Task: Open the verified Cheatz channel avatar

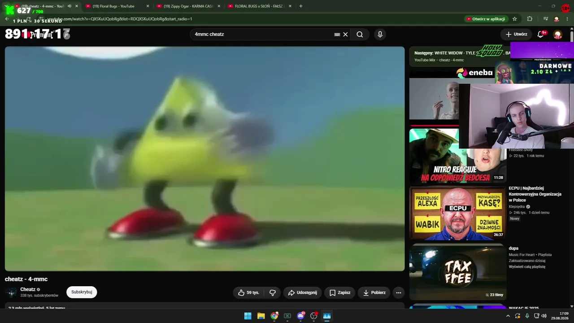Action: [11, 292]
